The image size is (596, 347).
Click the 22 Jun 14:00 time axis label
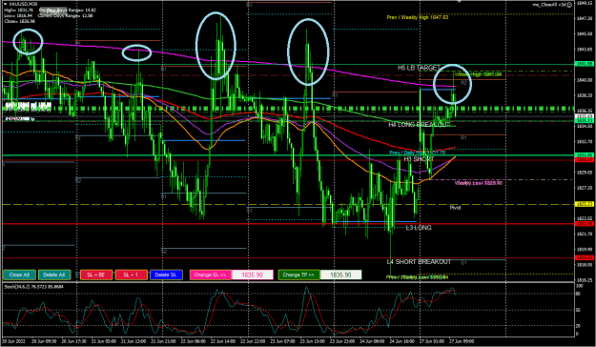coord(223,341)
